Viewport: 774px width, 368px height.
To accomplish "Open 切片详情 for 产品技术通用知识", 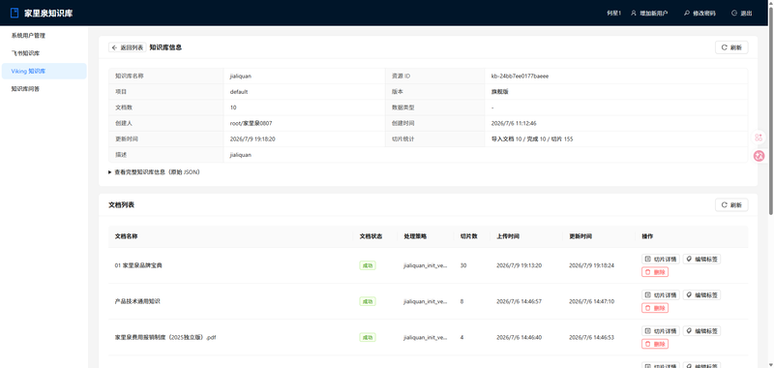I will (661, 295).
